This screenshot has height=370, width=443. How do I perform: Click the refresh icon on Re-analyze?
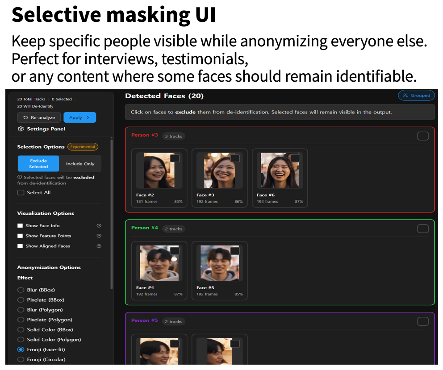coord(25,117)
